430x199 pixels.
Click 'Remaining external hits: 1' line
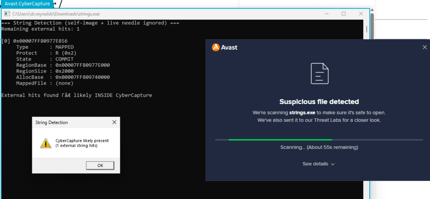[x=41, y=29]
